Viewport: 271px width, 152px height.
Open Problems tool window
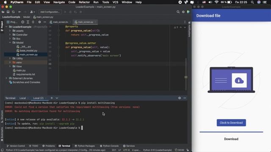[x=49, y=146]
